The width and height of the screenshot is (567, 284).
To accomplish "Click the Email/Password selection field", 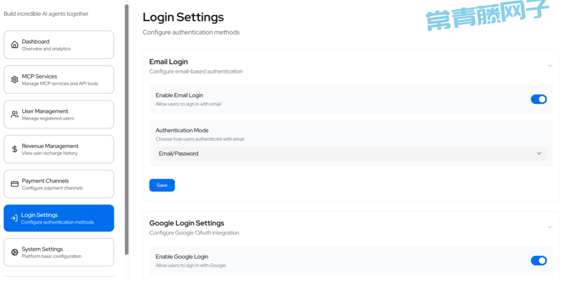I will click(x=351, y=154).
